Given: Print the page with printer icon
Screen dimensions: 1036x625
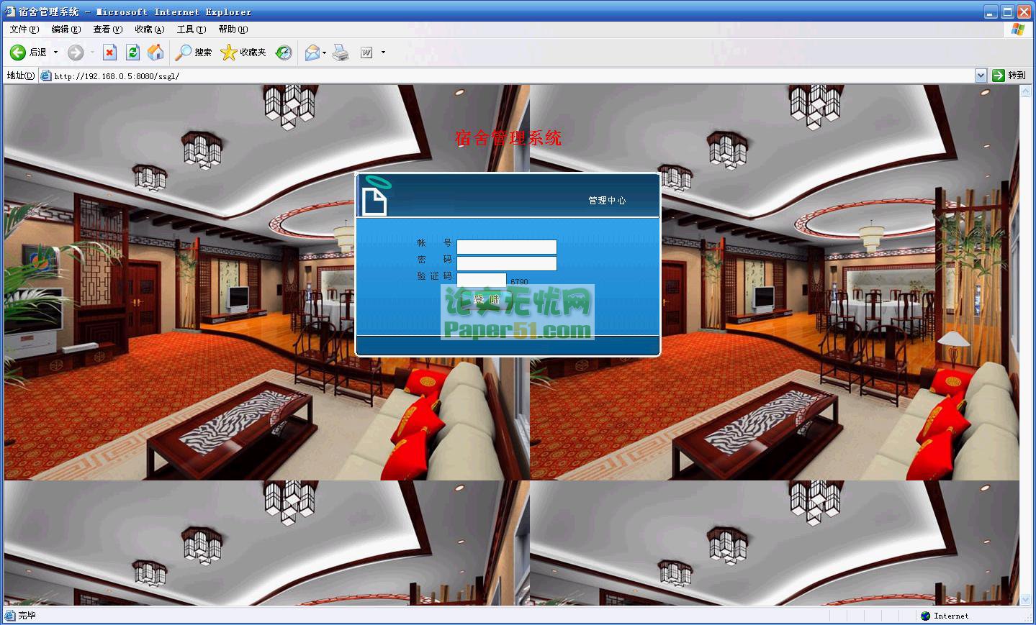Looking at the screenshot, I should click(341, 53).
